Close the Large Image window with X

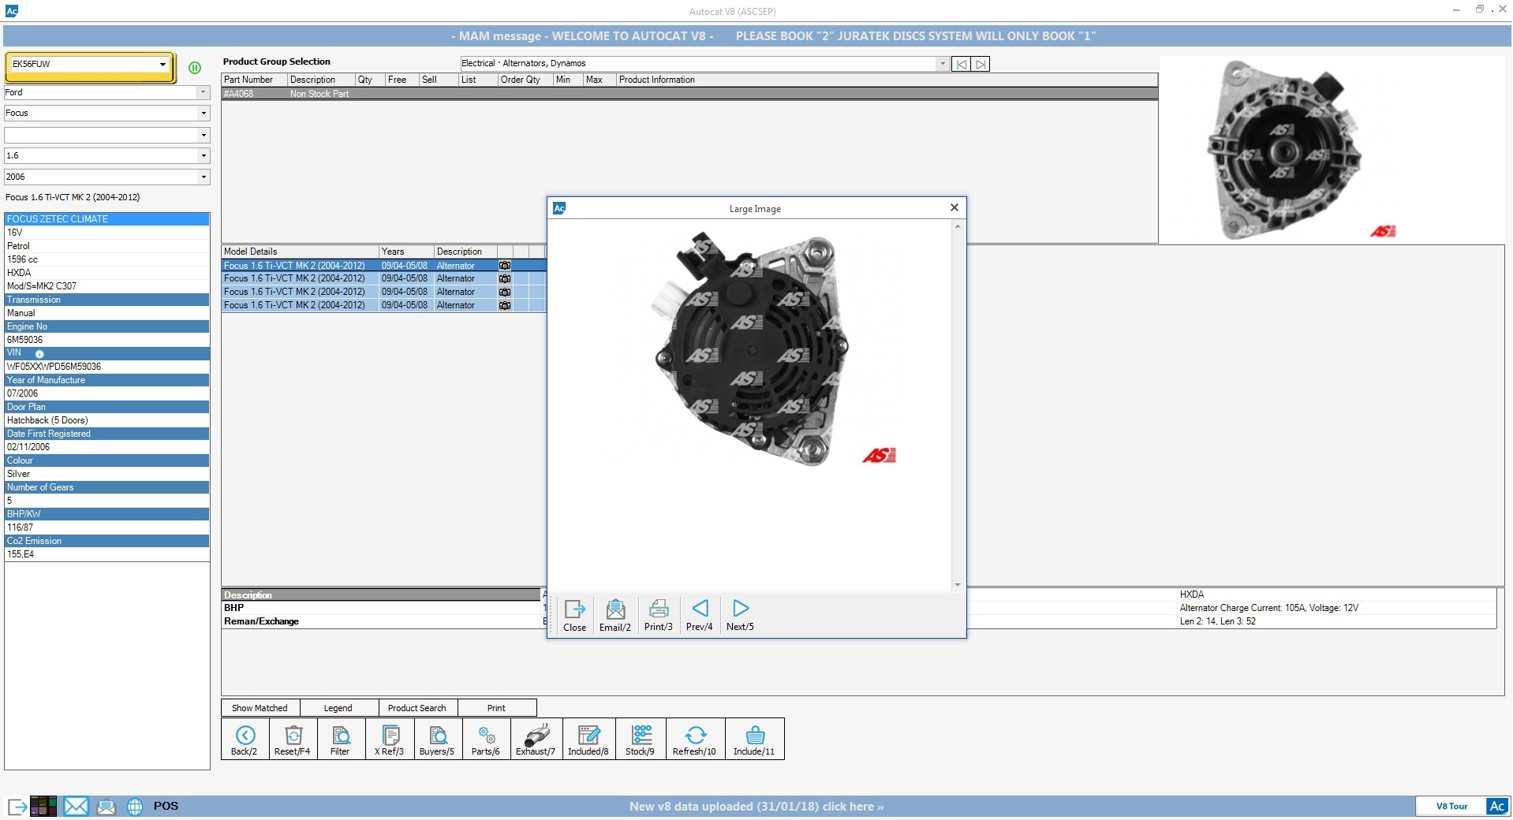click(x=954, y=207)
